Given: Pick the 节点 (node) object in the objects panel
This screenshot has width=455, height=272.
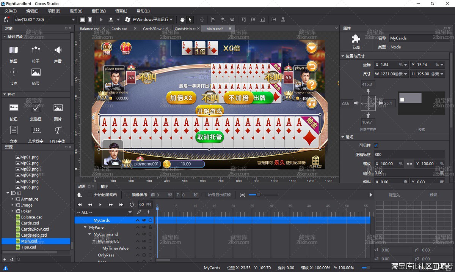Looking at the screenshot, I should (x=14, y=72).
